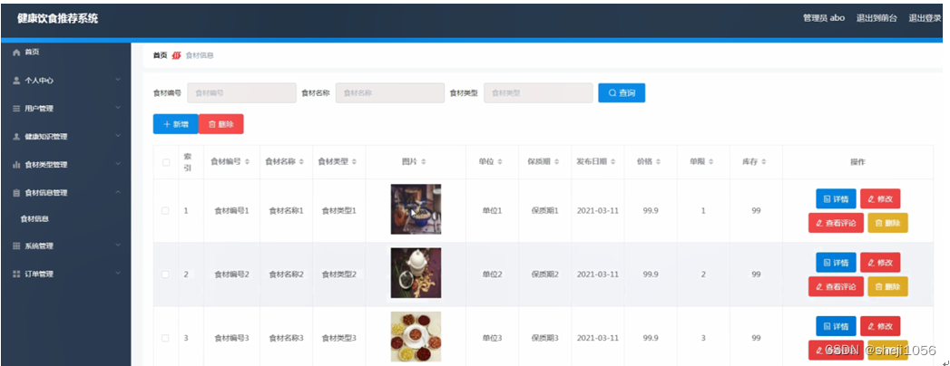The image size is (950, 366).
Task: Click 退出登录 in the header
Action: point(925,18)
